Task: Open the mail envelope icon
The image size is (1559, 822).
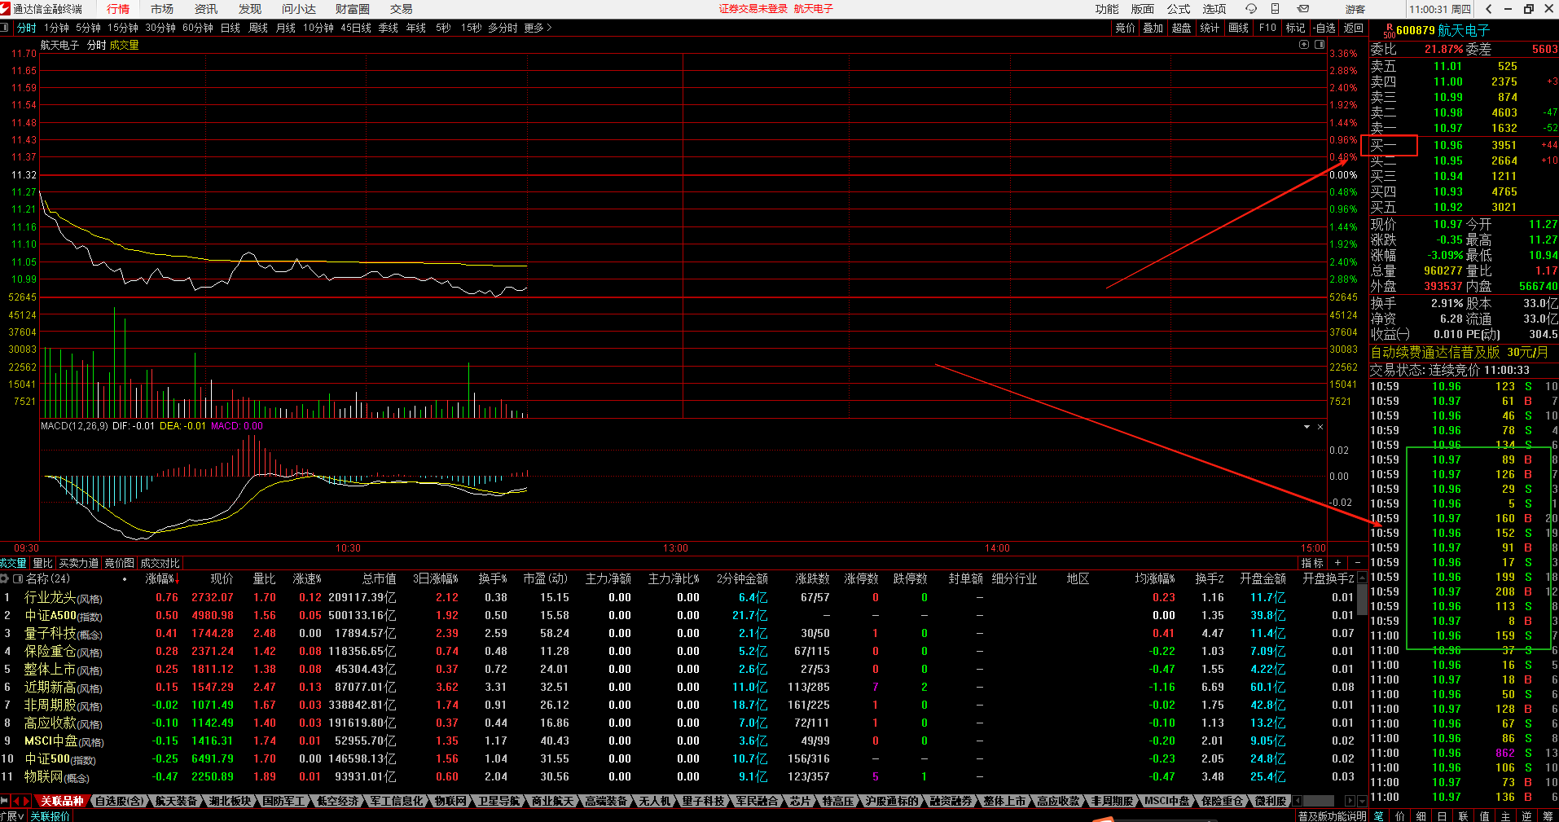Action: (1303, 9)
